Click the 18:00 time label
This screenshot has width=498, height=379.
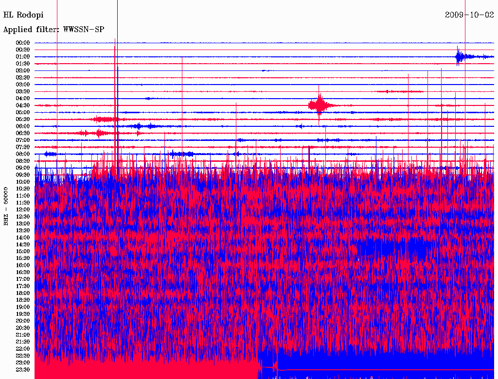pos(23,293)
